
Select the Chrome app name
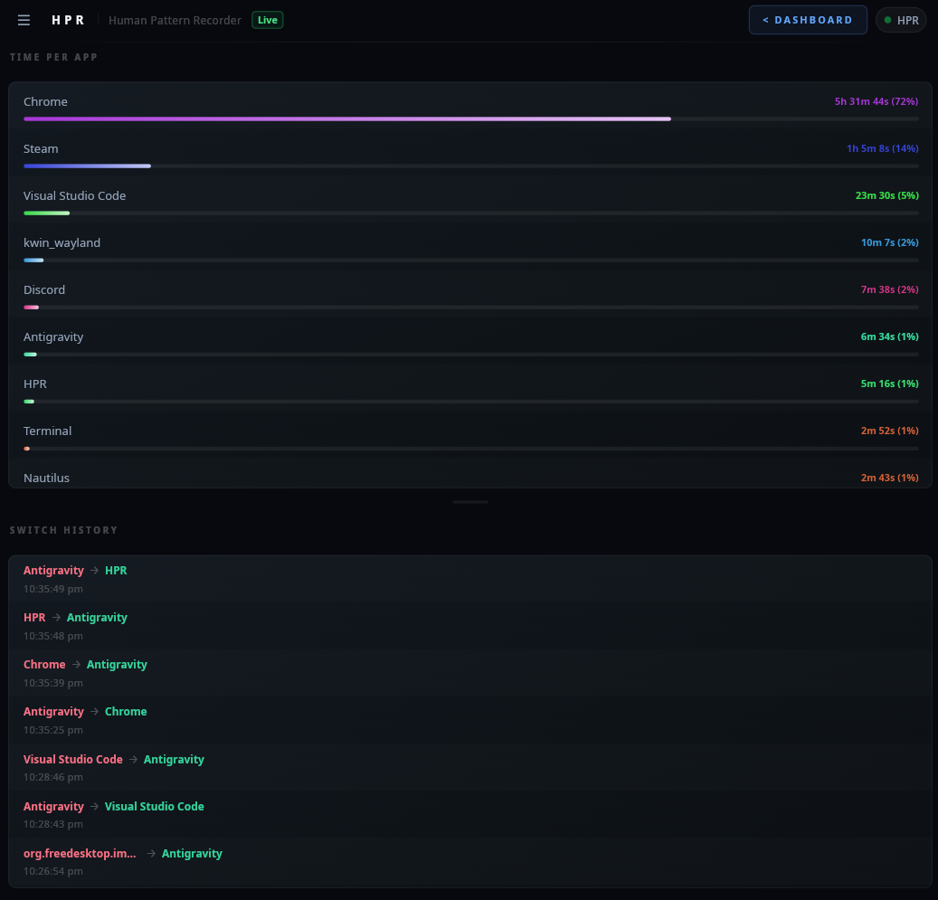coord(45,101)
